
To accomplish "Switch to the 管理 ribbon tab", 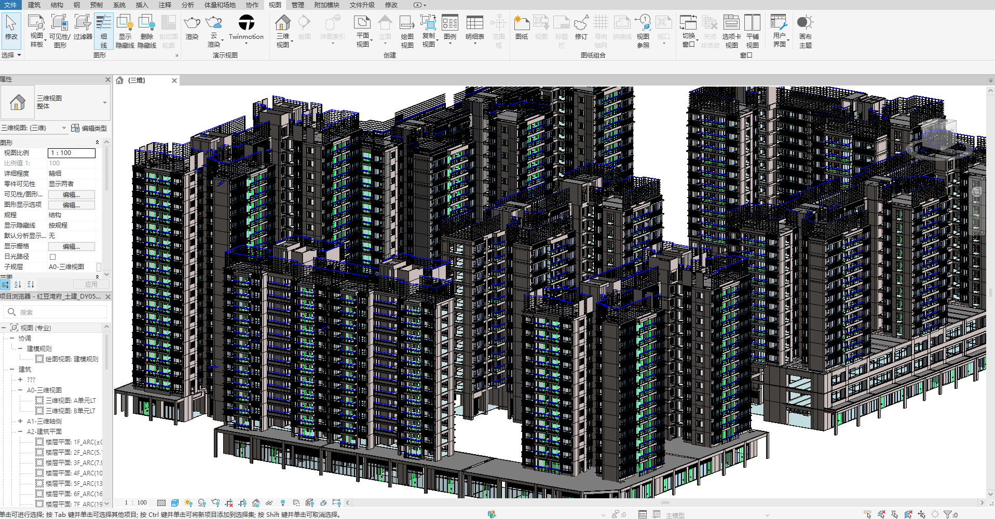I will (x=297, y=5).
